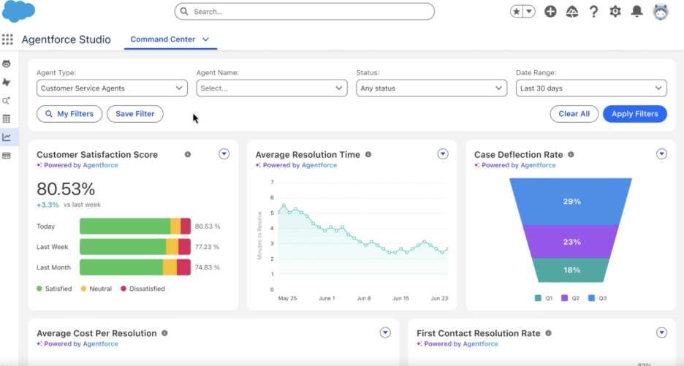Click the Q2 purple legend swatch
Image resolution: width=684 pixels, height=366 pixels.
tap(564, 298)
